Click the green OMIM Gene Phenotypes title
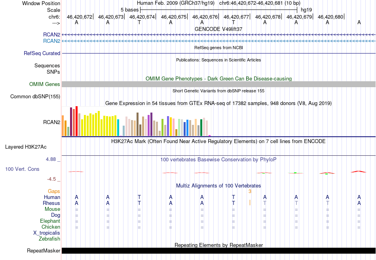The image size is (376, 260). [218, 78]
